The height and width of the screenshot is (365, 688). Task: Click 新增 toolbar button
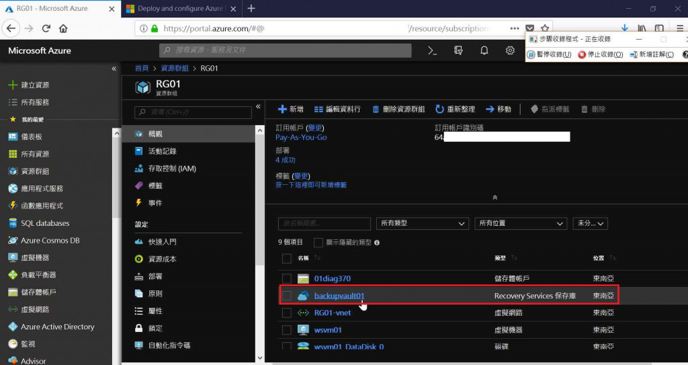point(291,109)
